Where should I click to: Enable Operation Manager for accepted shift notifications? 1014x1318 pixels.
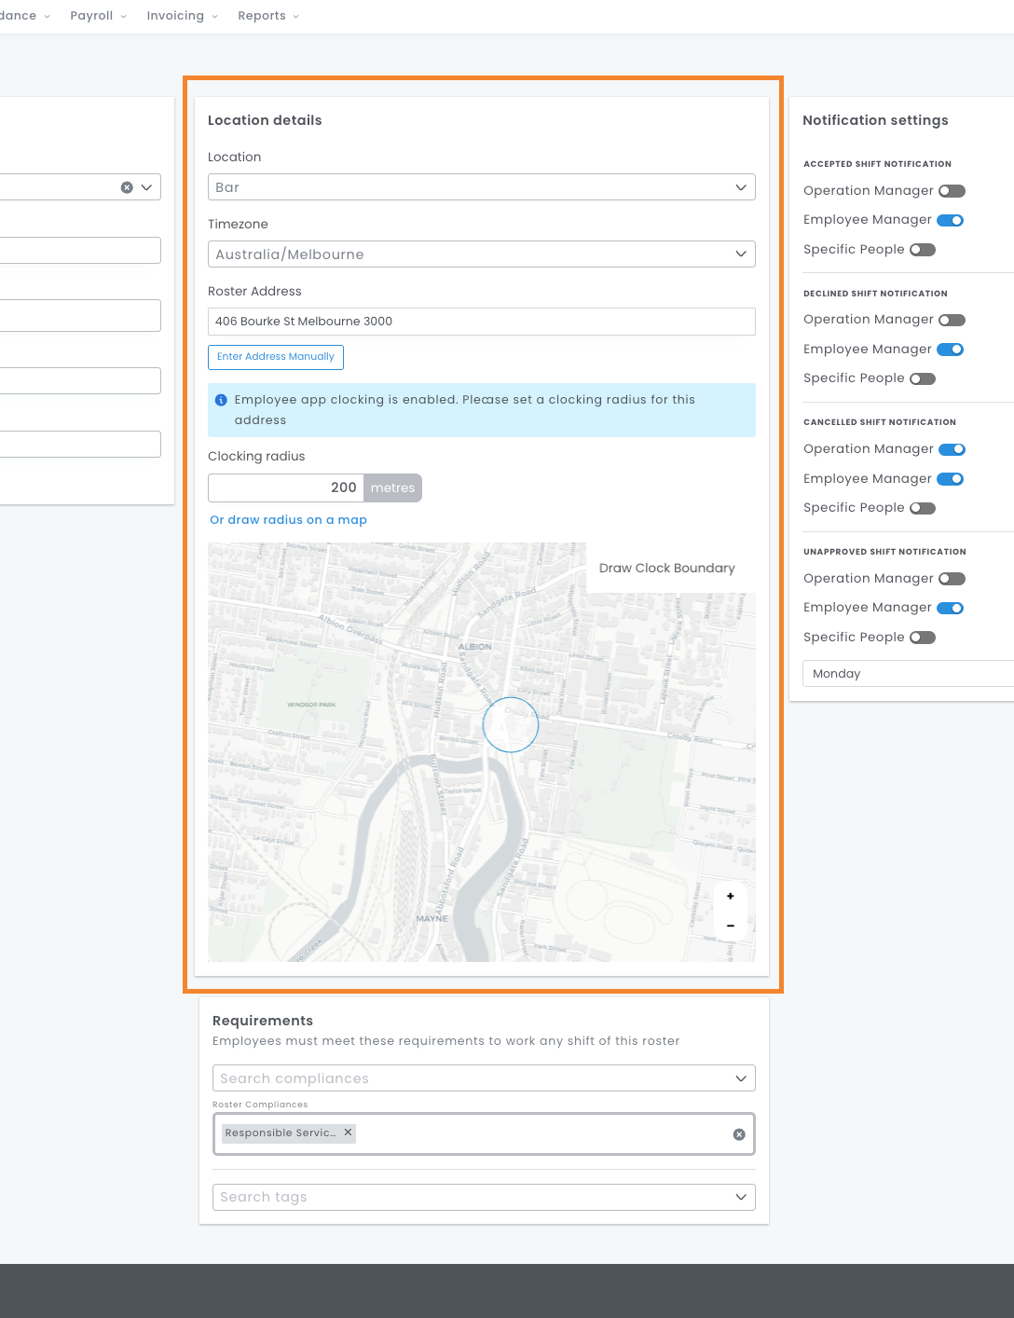point(952,191)
